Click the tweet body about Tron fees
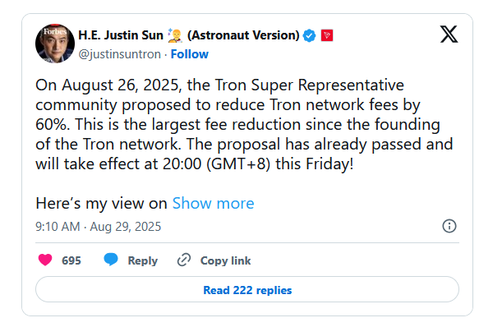 (244, 125)
